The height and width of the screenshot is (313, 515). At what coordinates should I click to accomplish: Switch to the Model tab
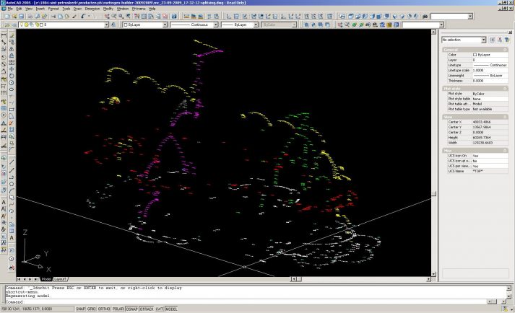pos(46,279)
